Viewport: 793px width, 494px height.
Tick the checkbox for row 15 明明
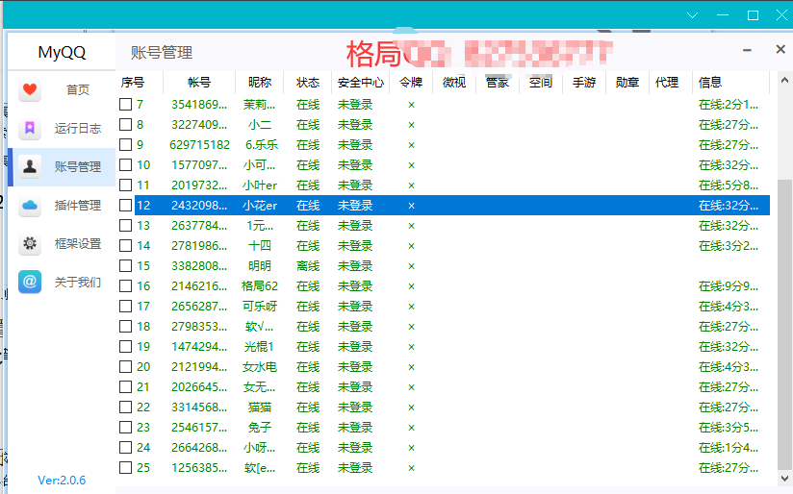[x=125, y=266]
